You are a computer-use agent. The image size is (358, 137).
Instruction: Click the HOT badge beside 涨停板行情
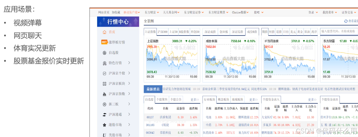point(104,42)
